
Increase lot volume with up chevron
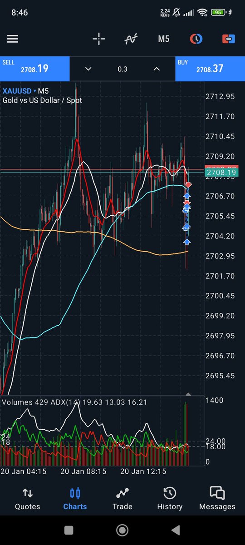(157, 69)
